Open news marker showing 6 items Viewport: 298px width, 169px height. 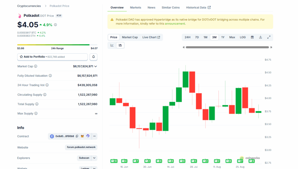170,161
